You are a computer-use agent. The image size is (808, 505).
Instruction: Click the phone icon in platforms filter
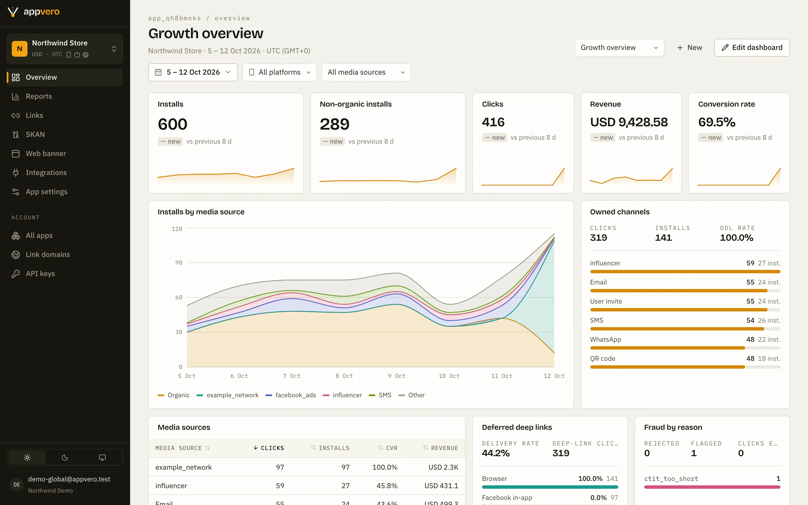coord(252,72)
